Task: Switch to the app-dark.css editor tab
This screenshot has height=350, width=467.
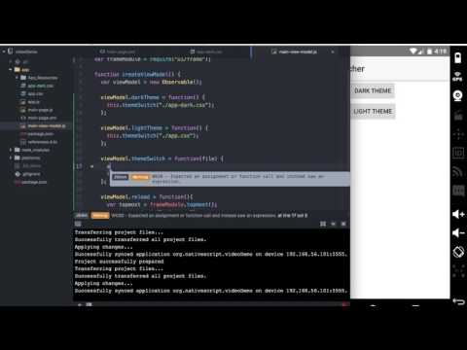Action: point(206,52)
